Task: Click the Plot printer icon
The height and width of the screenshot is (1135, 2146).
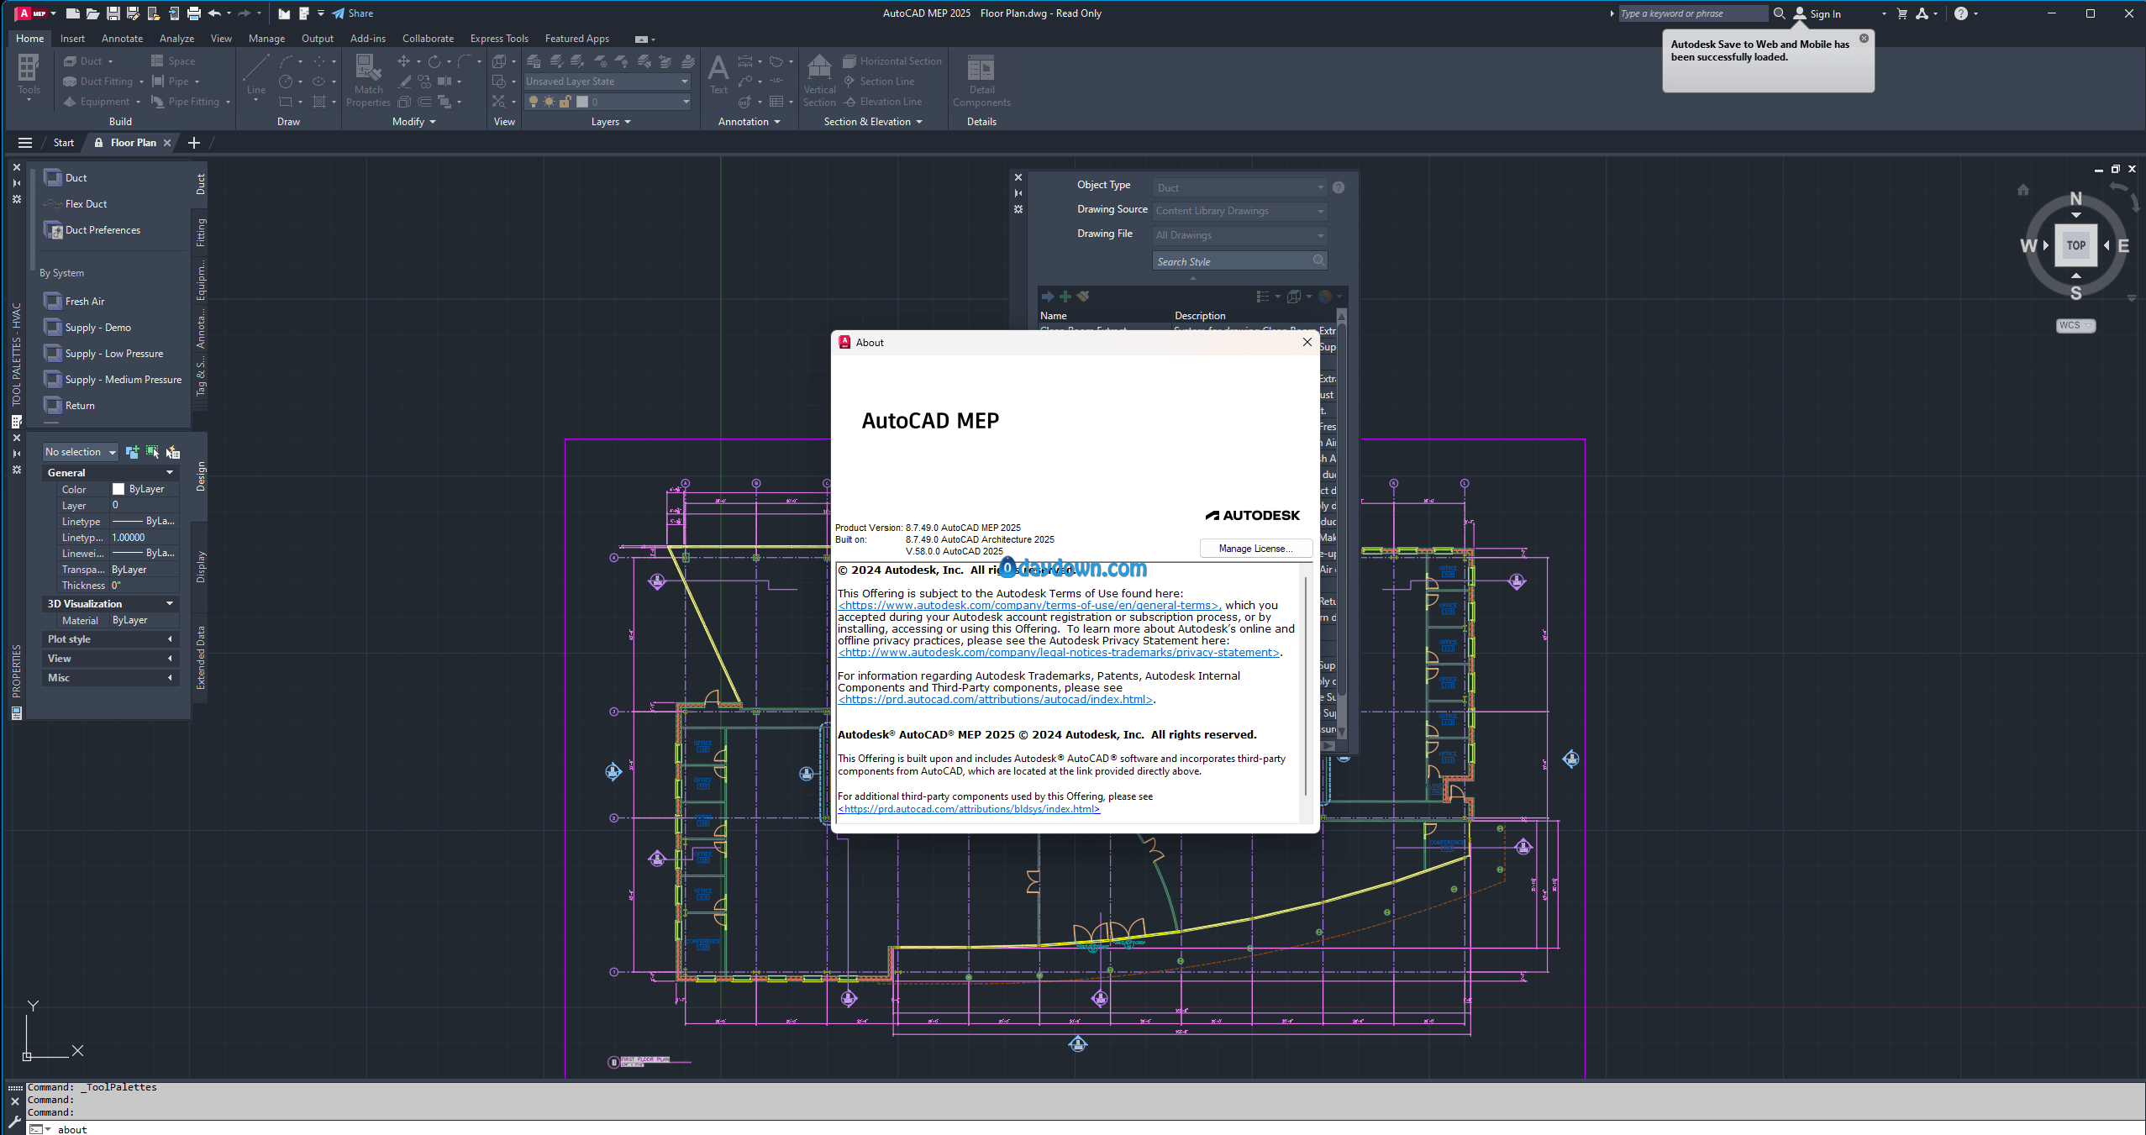Action: 194,13
